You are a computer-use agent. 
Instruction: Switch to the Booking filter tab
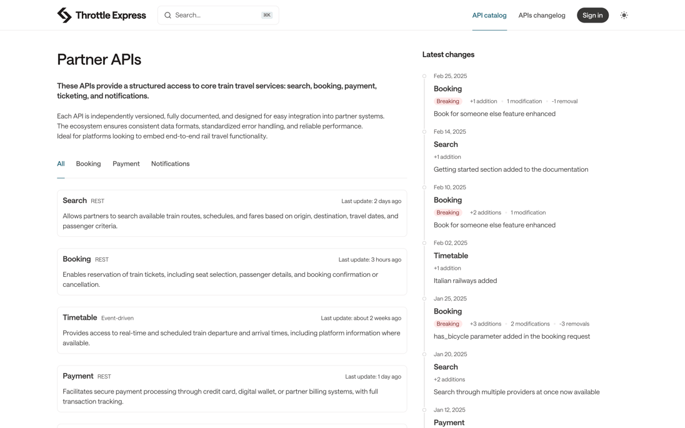88,164
